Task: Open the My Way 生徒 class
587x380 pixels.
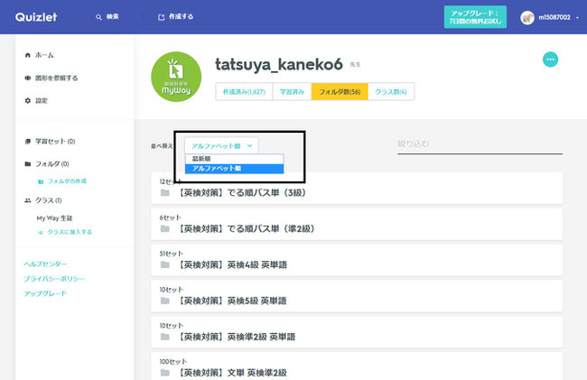Action: coord(55,218)
